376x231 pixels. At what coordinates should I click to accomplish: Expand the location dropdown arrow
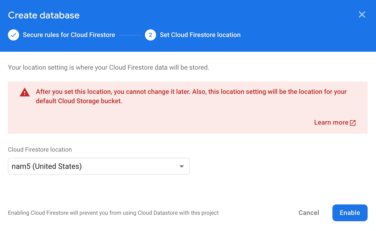(182, 166)
